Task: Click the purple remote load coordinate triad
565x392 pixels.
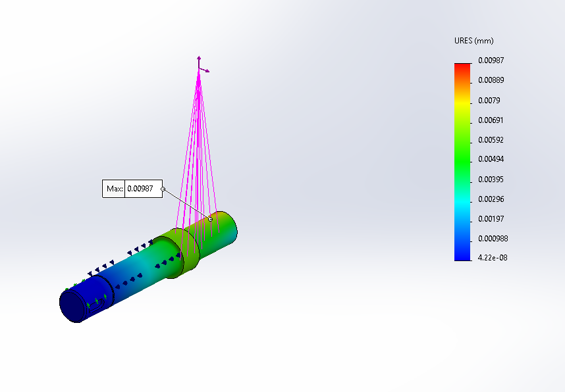Action: [202, 65]
